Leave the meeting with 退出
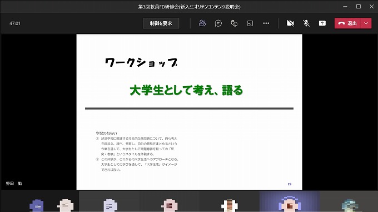378x212 pixels. point(347,23)
